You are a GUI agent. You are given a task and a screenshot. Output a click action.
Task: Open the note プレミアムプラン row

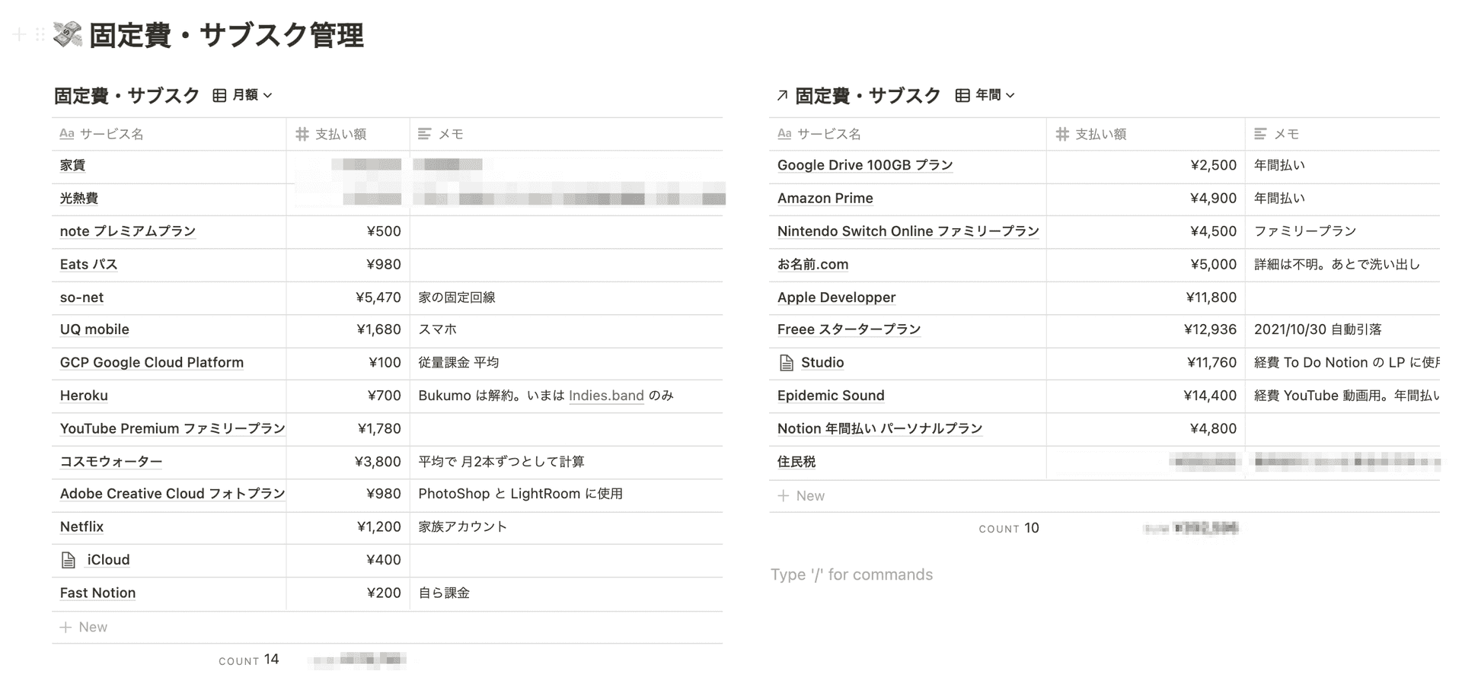tap(128, 231)
